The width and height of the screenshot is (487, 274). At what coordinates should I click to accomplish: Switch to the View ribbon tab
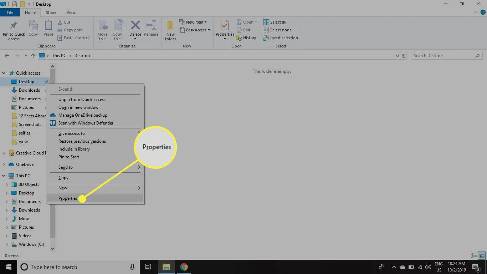click(71, 12)
